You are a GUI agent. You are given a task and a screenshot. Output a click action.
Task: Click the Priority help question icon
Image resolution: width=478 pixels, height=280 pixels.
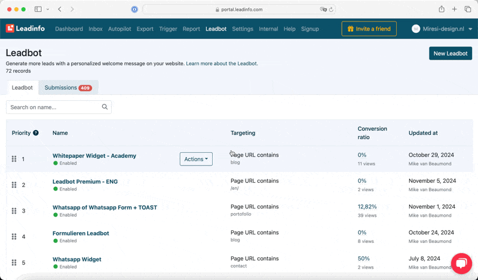coord(36,133)
